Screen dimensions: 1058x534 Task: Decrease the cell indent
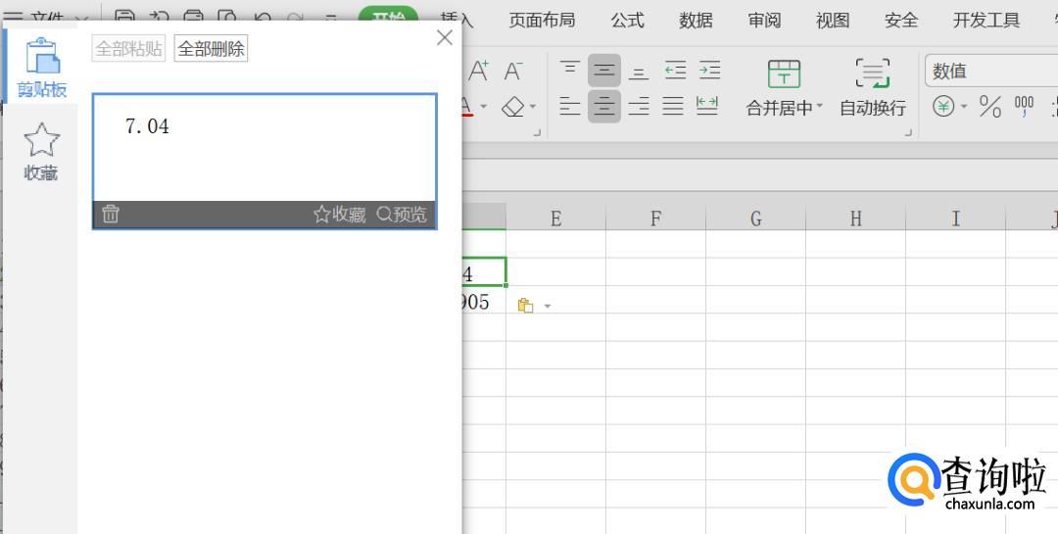675,71
